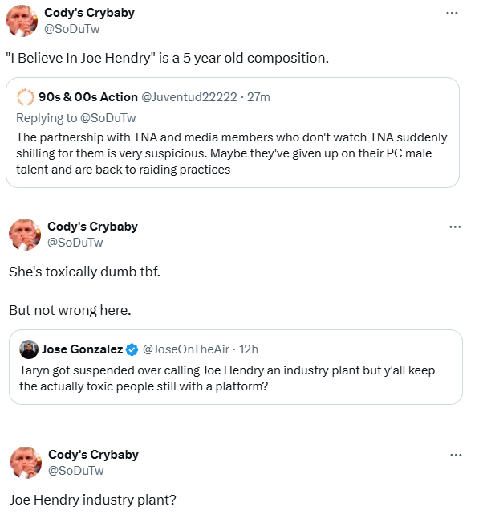
Task: Click third tweet's Cody's Crybaby avatar
Action: pyautogui.click(x=22, y=463)
